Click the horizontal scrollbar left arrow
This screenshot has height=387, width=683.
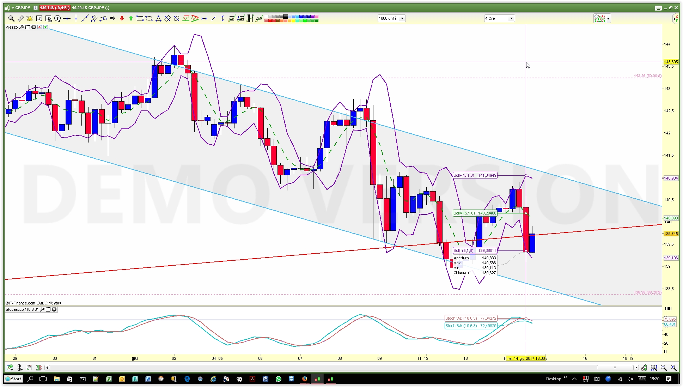point(47,368)
